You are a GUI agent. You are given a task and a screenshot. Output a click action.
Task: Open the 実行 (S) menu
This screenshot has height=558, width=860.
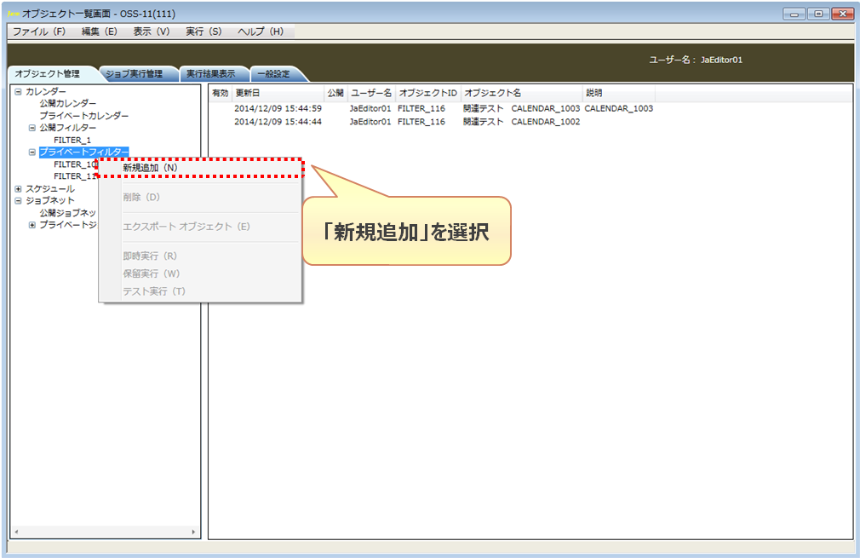tap(204, 32)
